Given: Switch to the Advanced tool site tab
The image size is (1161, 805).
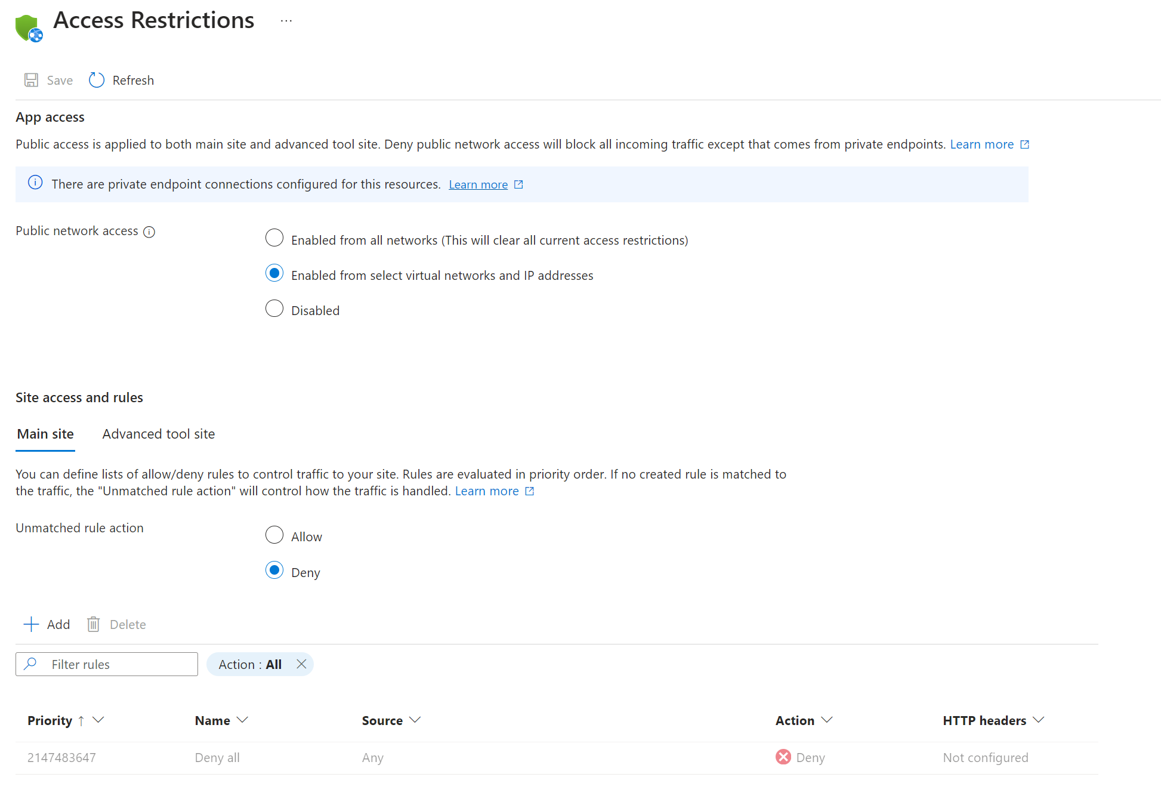Looking at the screenshot, I should [x=159, y=433].
